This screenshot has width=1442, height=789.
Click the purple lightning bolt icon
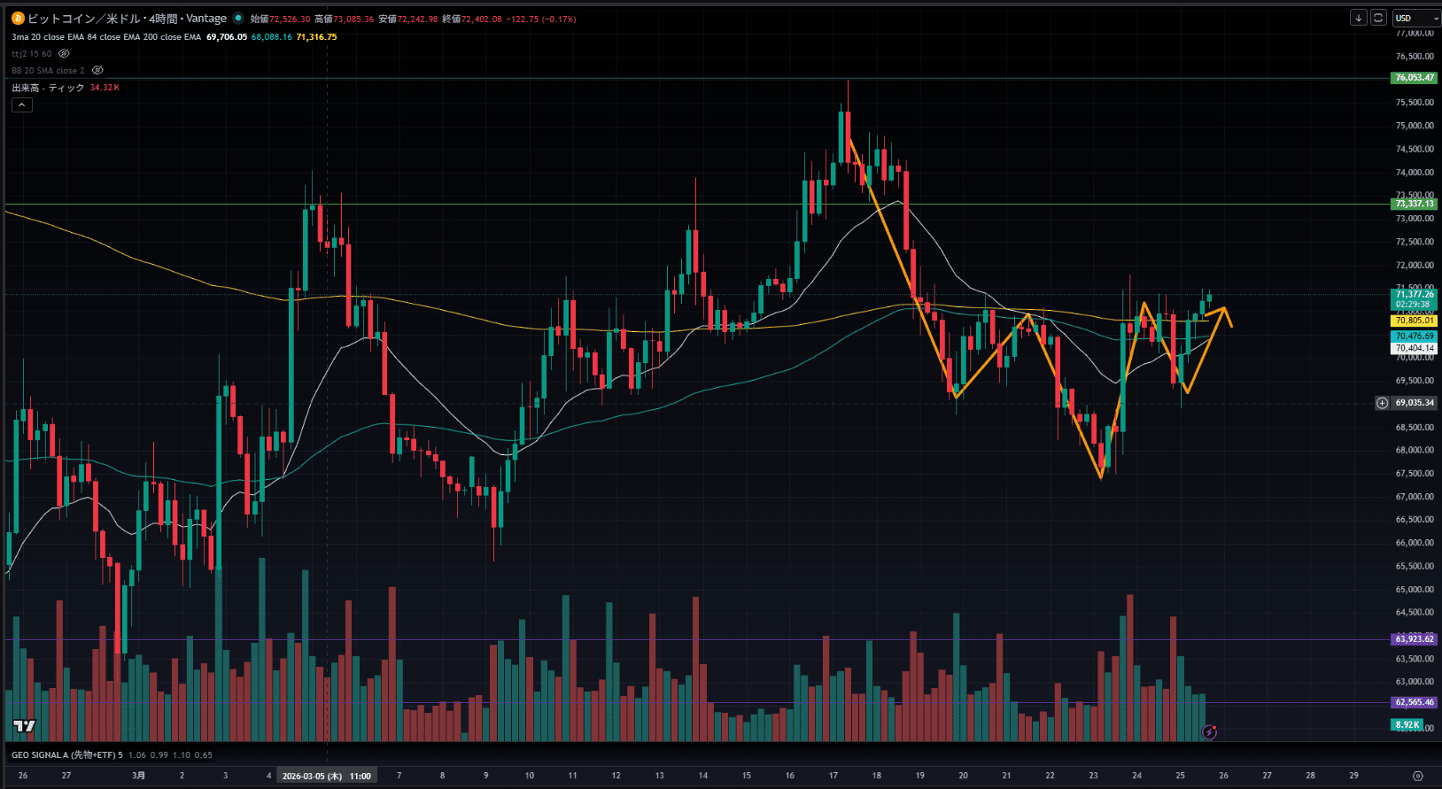click(x=1209, y=731)
